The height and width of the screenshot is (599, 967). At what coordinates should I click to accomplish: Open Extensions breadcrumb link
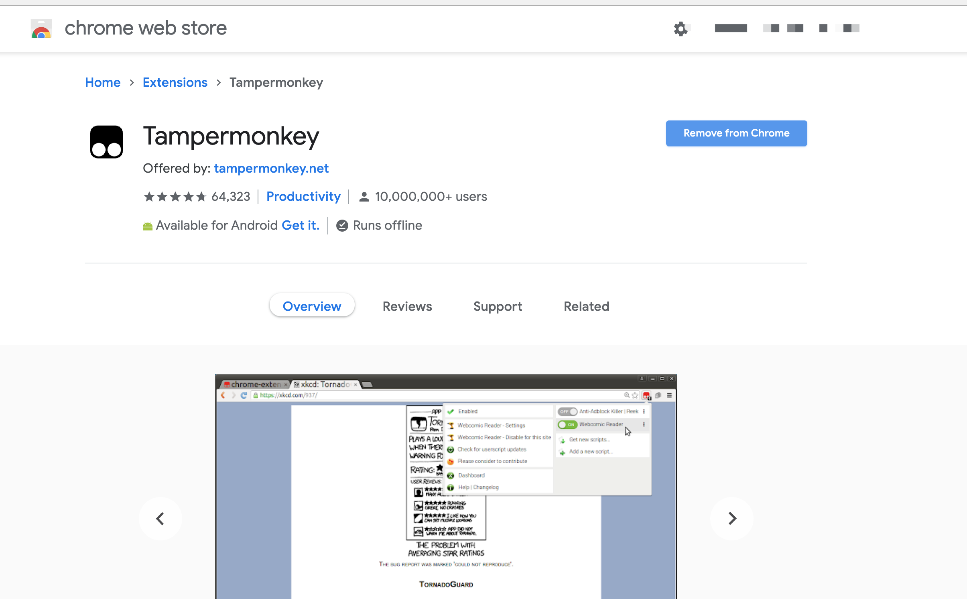click(175, 82)
